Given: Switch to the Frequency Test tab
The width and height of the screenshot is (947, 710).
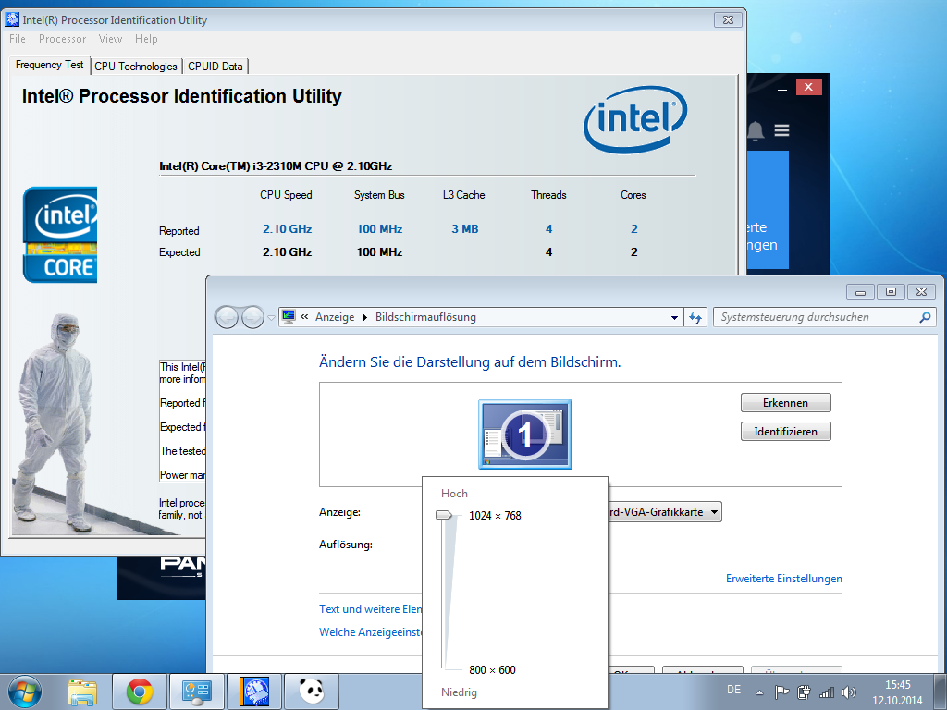Looking at the screenshot, I should (x=50, y=65).
